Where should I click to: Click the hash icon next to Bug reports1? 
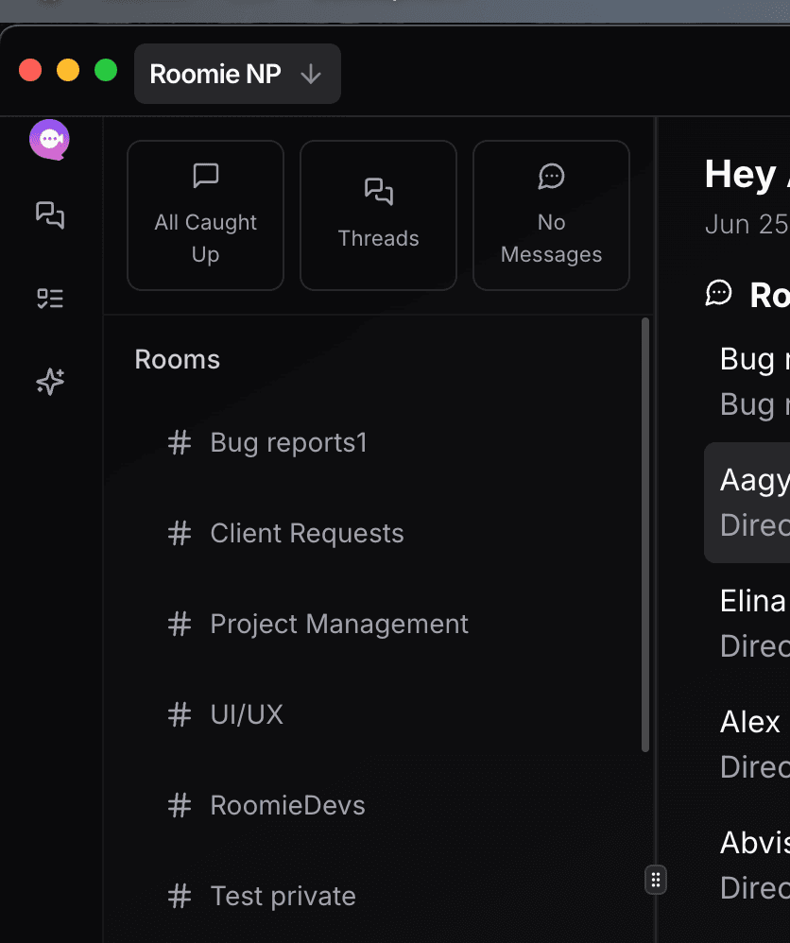pos(180,442)
